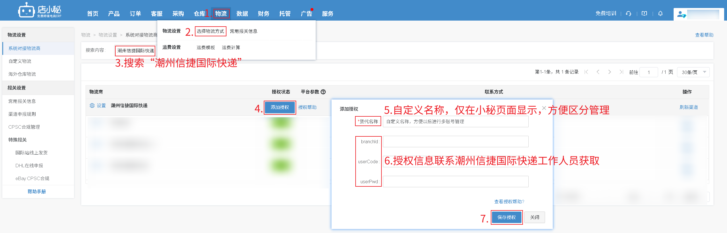Click the 物流商 column header

click(x=96, y=92)
